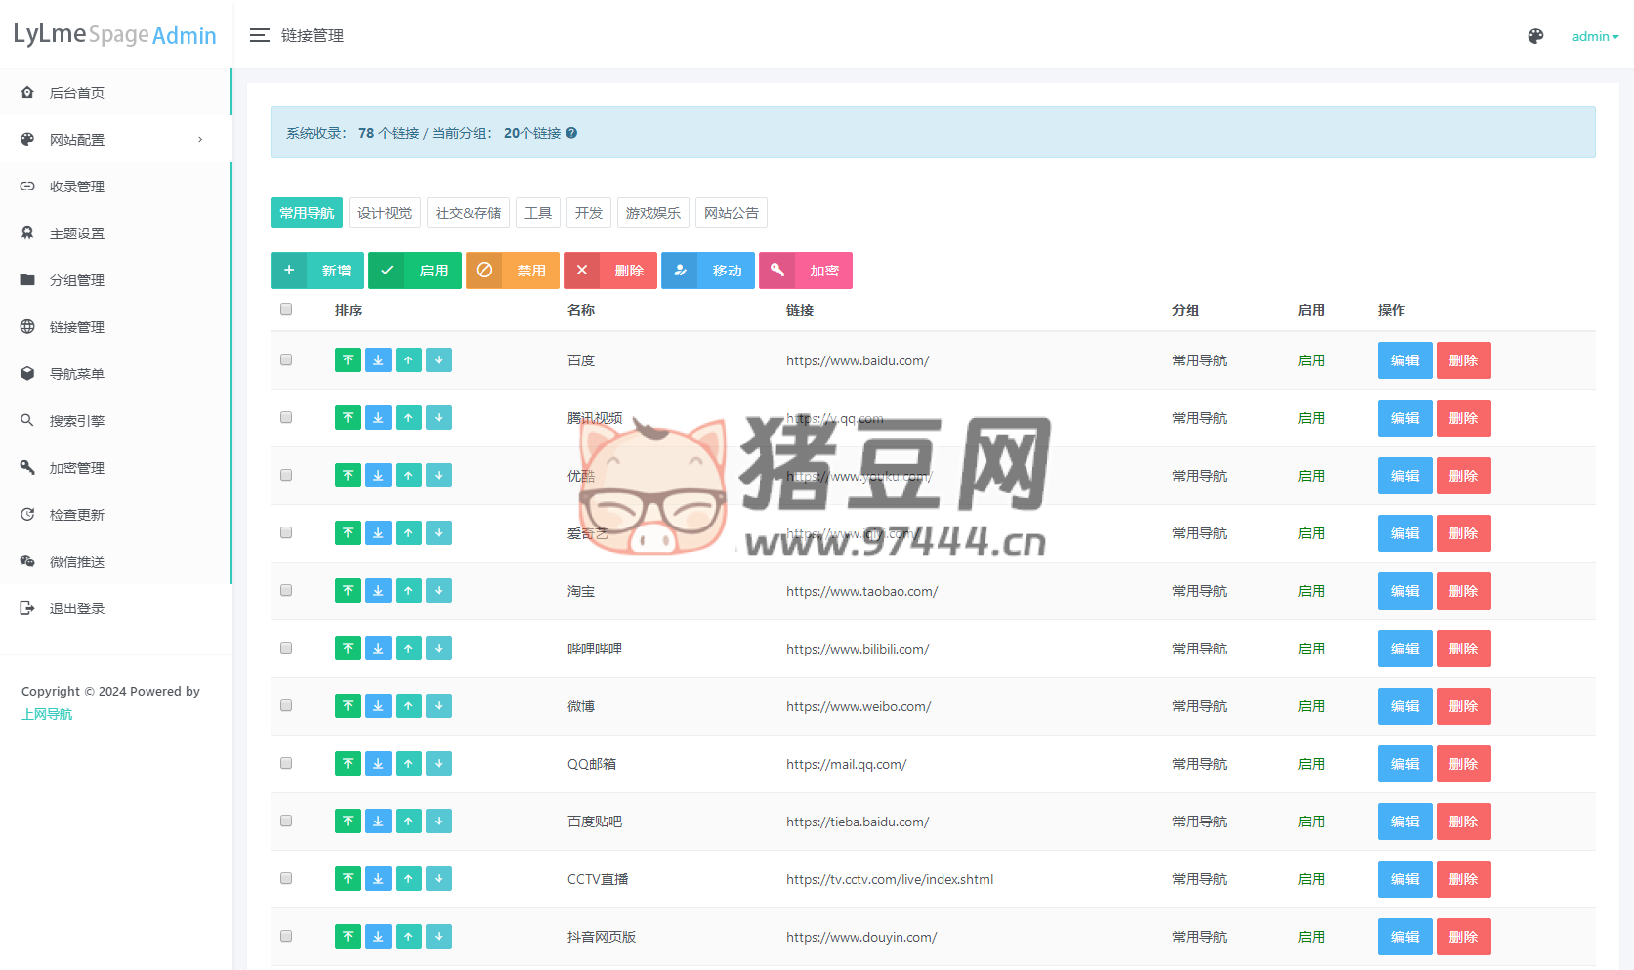Move 淘宝 row to bottom
1634x970 pixels.
coord(378,591)
